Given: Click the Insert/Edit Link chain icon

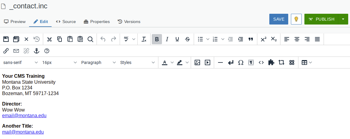Looking at the screenshot, I should click(6, 51).
